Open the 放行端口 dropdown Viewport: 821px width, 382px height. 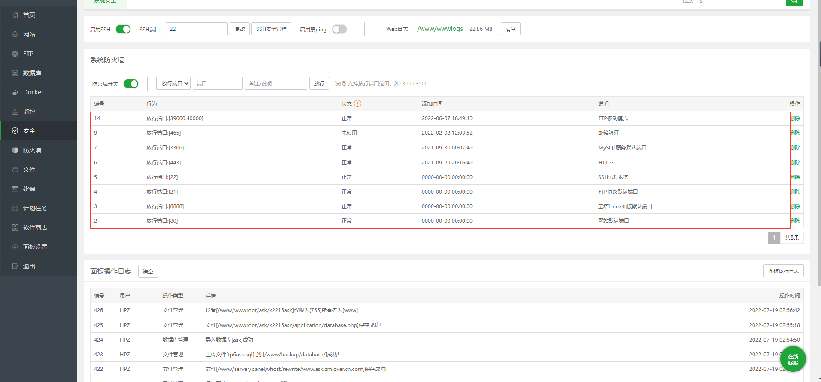coord(173,83)
